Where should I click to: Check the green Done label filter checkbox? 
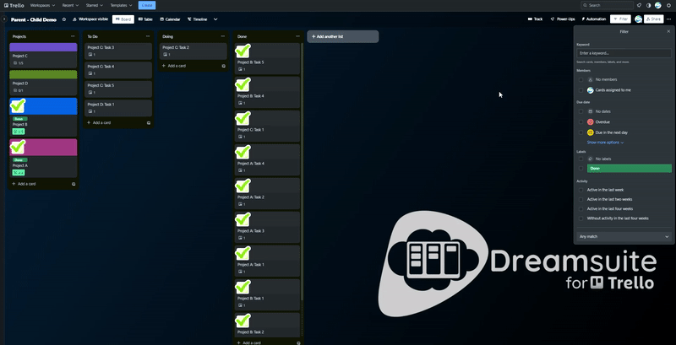(x=581, y=169)
